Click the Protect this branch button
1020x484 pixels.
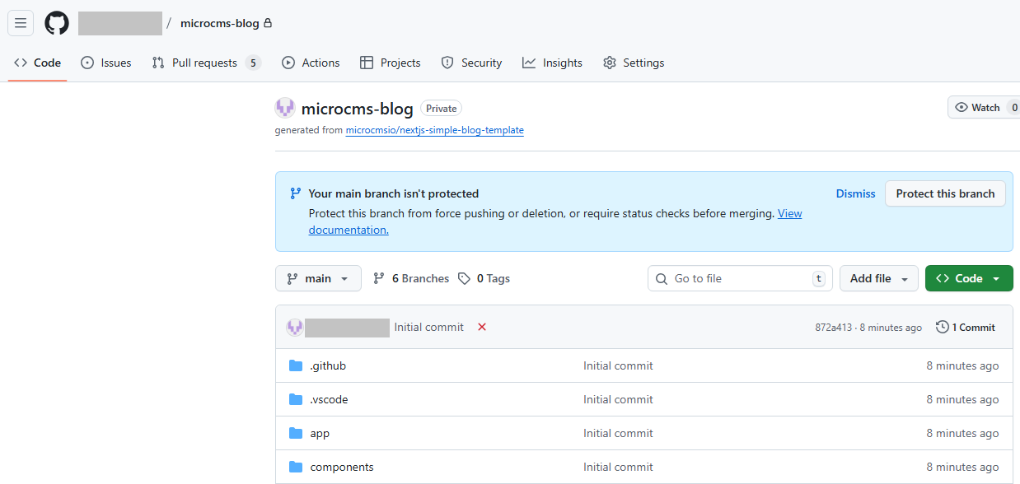[945, 193]
